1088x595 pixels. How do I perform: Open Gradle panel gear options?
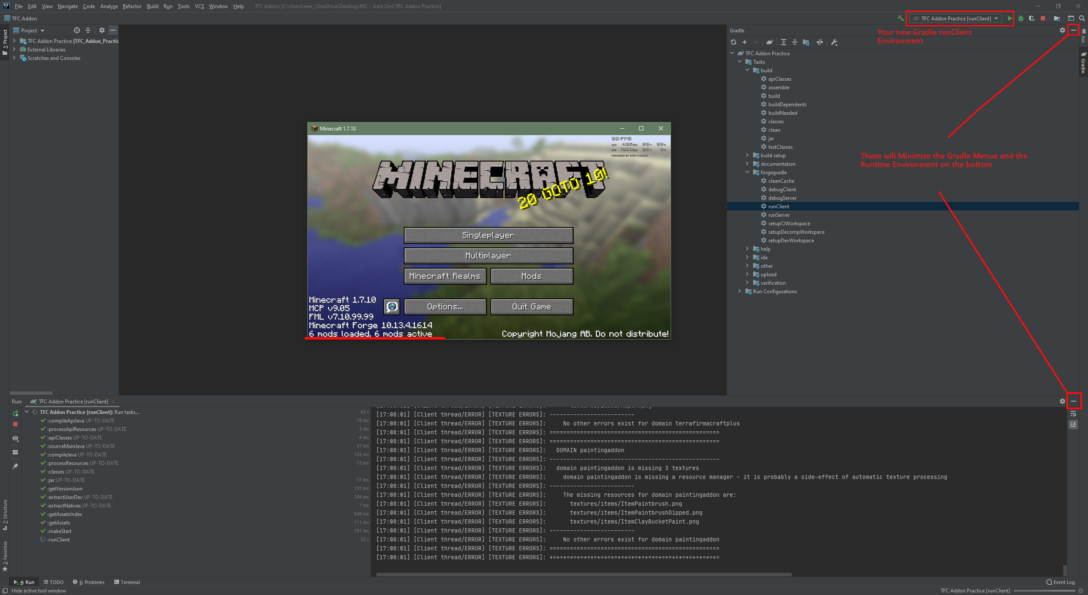click(x=1062, y=30)
